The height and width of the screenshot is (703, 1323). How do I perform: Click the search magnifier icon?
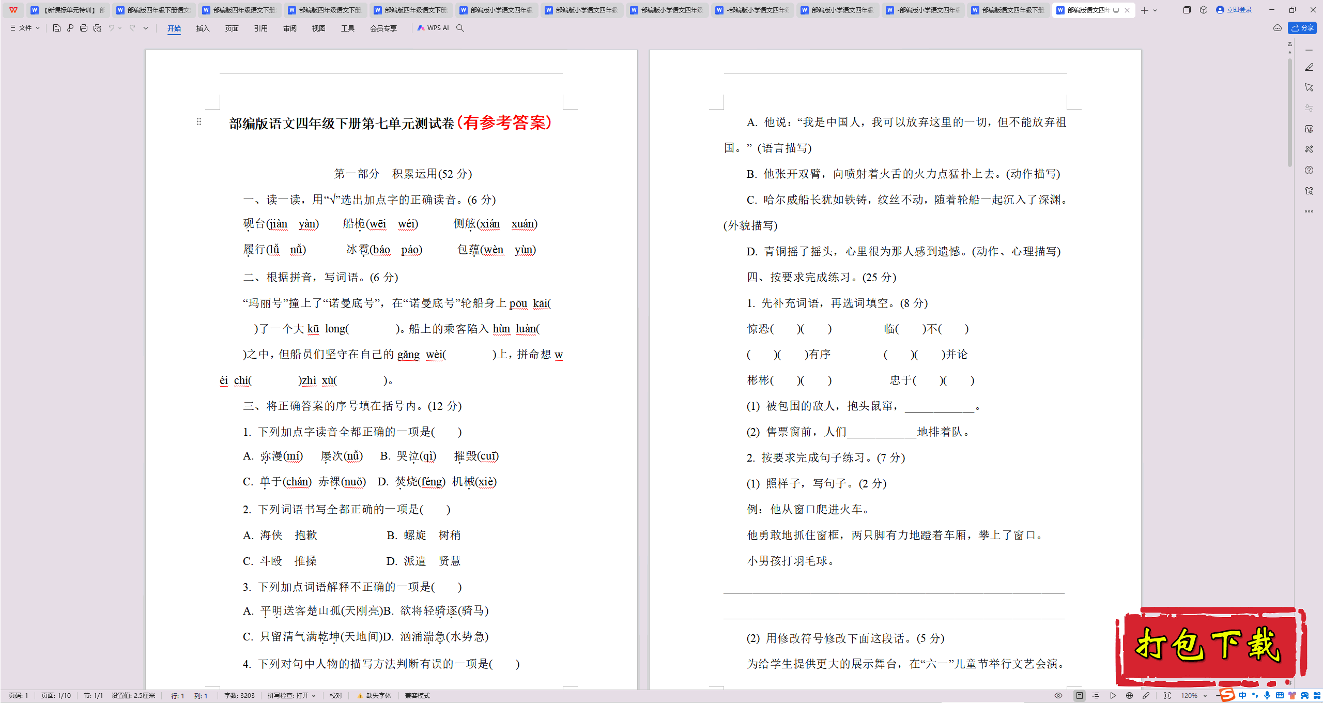460,28
